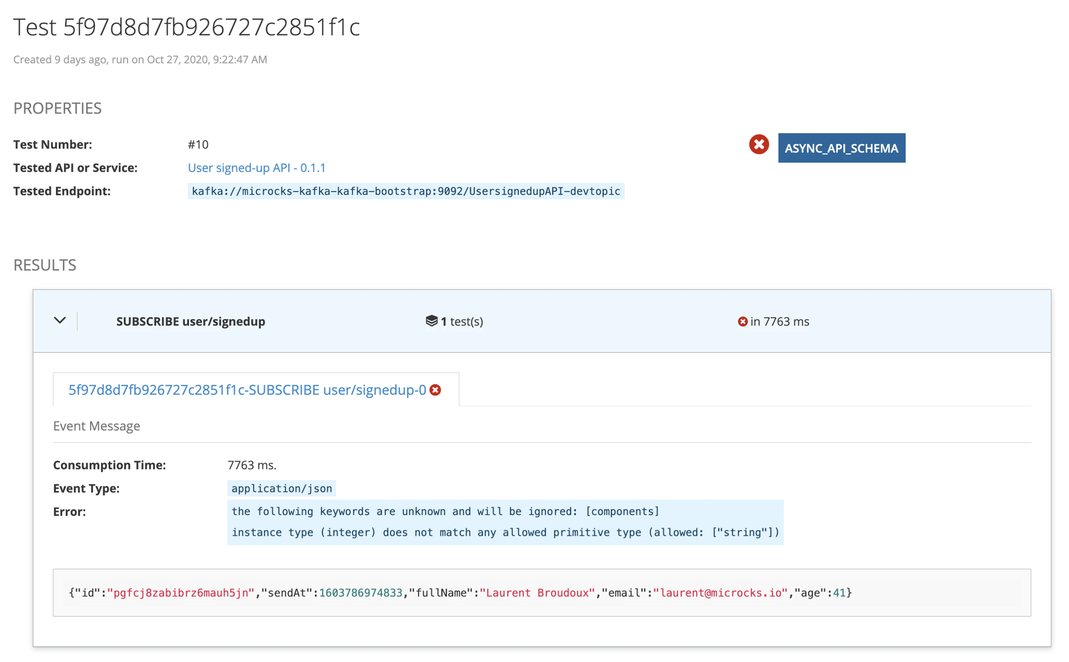Click the laurent@microcks.io email value in payload
Screen dimensions: 1069x662
(720, 593)
